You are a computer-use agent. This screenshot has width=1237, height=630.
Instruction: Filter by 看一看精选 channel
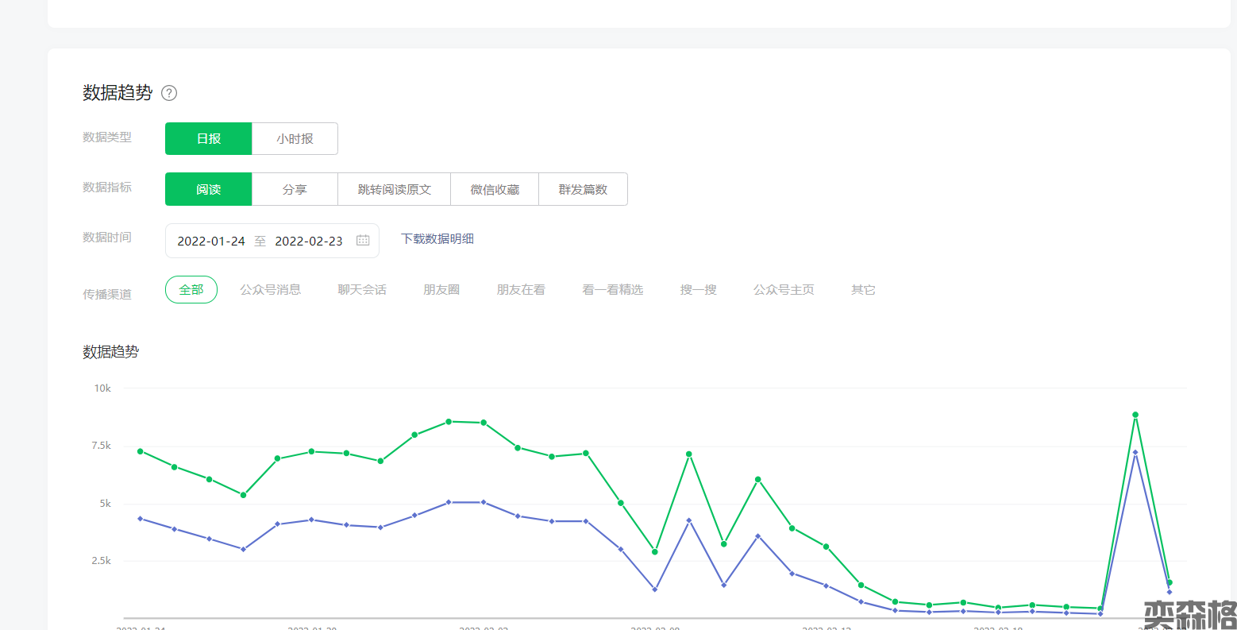(x=612, y=290)
